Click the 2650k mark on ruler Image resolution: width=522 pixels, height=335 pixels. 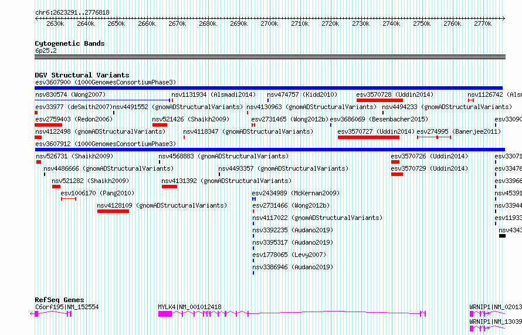tap(116, 23)
